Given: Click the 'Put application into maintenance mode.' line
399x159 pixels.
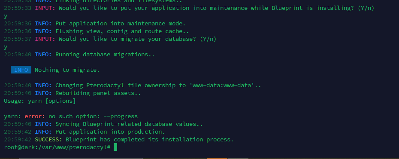Looking at the screenshot, I should pyautogui.click(x=121, y=24).
